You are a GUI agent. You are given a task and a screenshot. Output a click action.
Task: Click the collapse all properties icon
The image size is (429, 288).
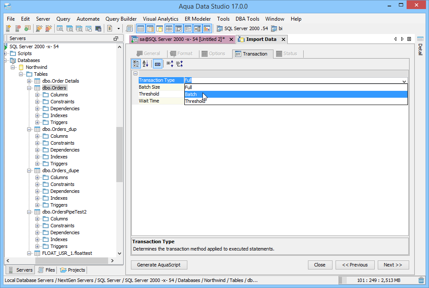(180, 64)
